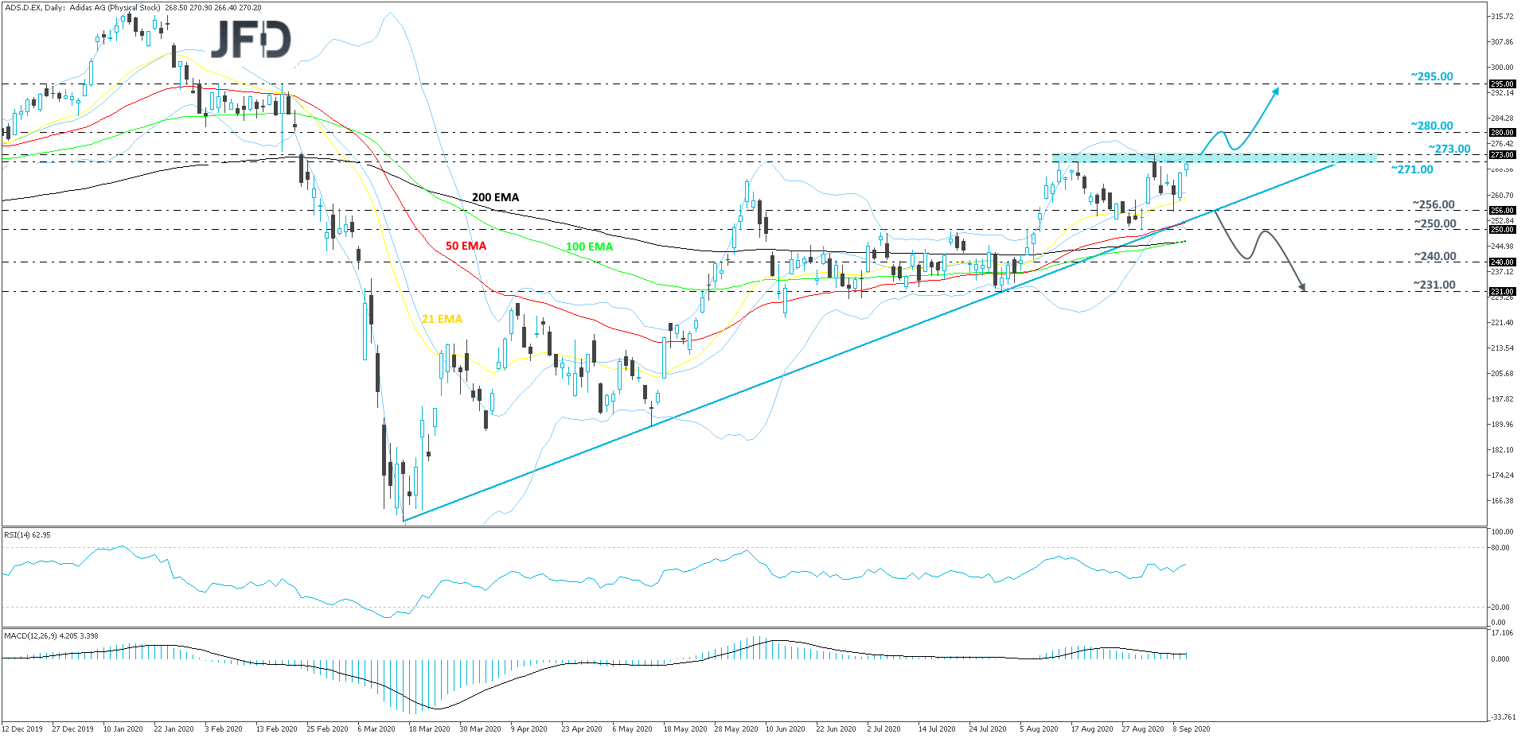Click the green 100 EMA label
The height and width of the screenshot is (738, 1525).
(x=589, y=247)
